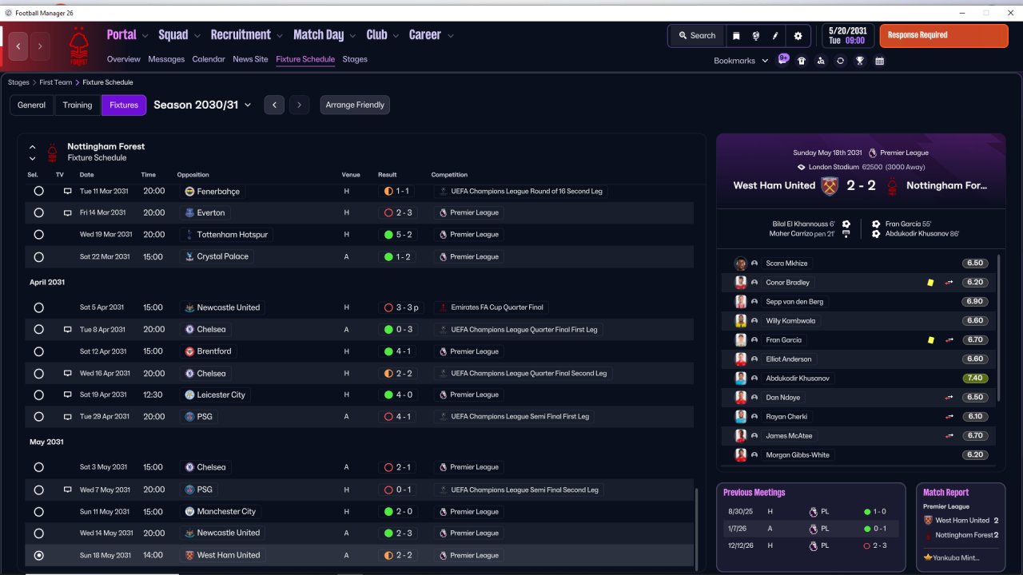1023x575 pixels.
Task: Click the TV icon on Everton fixture row
Action: pos(68,213)
